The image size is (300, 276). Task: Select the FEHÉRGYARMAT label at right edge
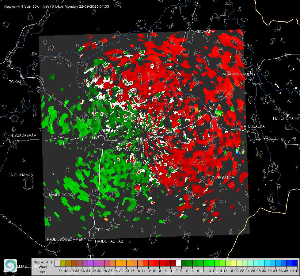[286, 118]
